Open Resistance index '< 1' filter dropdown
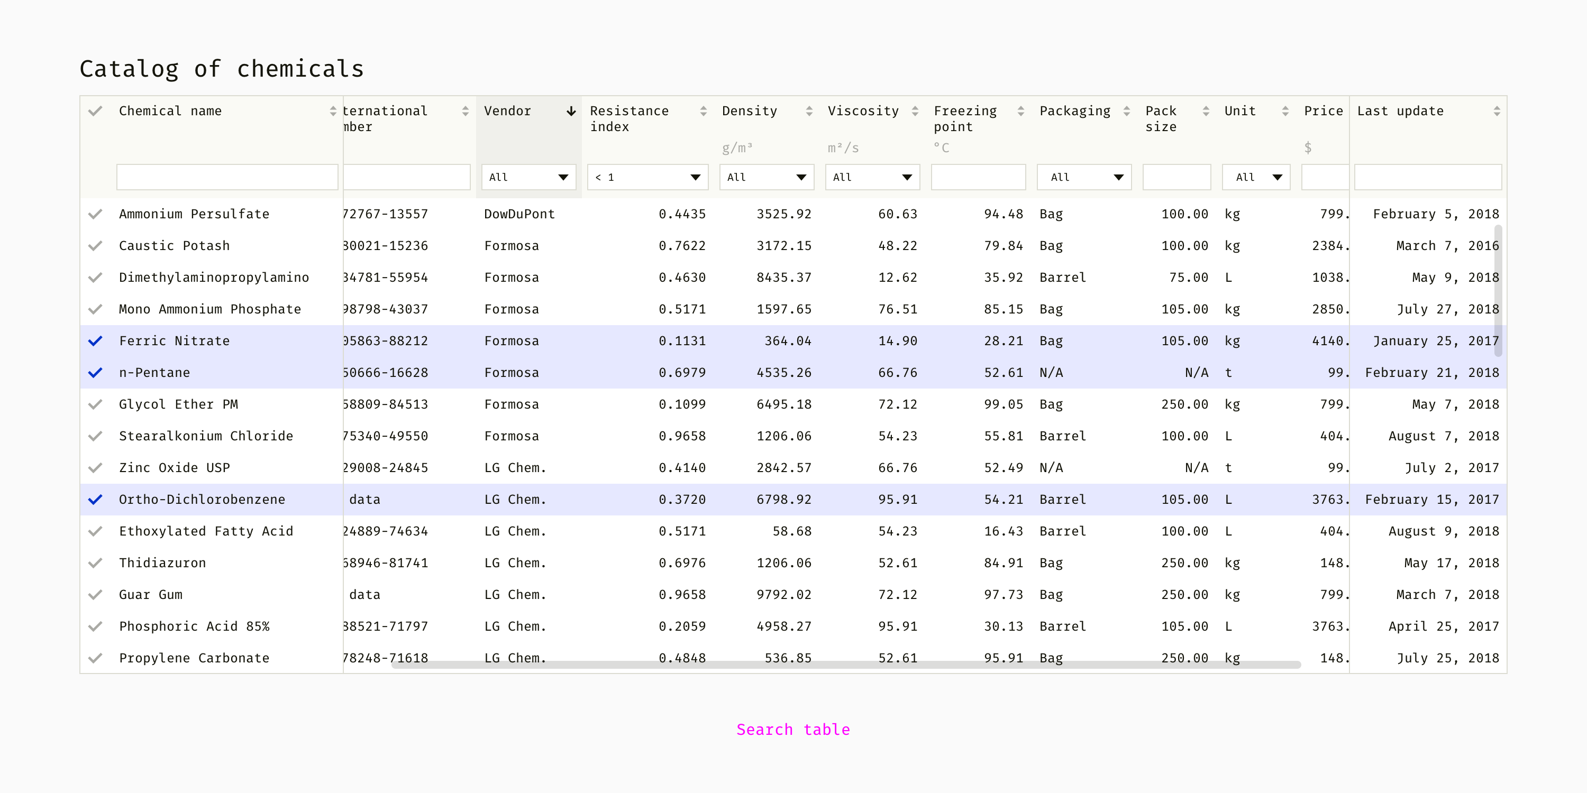Image resolution: width=1587 pixels, height=793 pixels. coord(647,177)
